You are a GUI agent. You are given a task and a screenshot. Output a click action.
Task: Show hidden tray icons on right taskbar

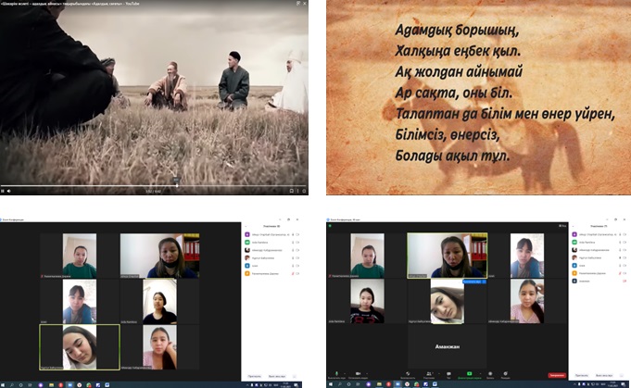[574, 384]
